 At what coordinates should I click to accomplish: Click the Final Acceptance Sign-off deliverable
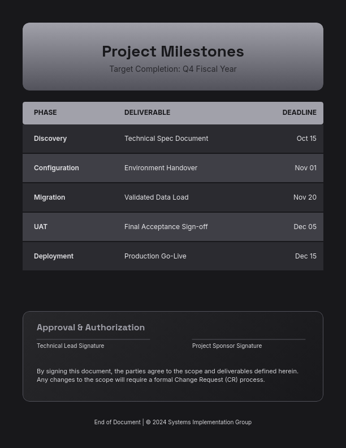[x=166, y=227]
